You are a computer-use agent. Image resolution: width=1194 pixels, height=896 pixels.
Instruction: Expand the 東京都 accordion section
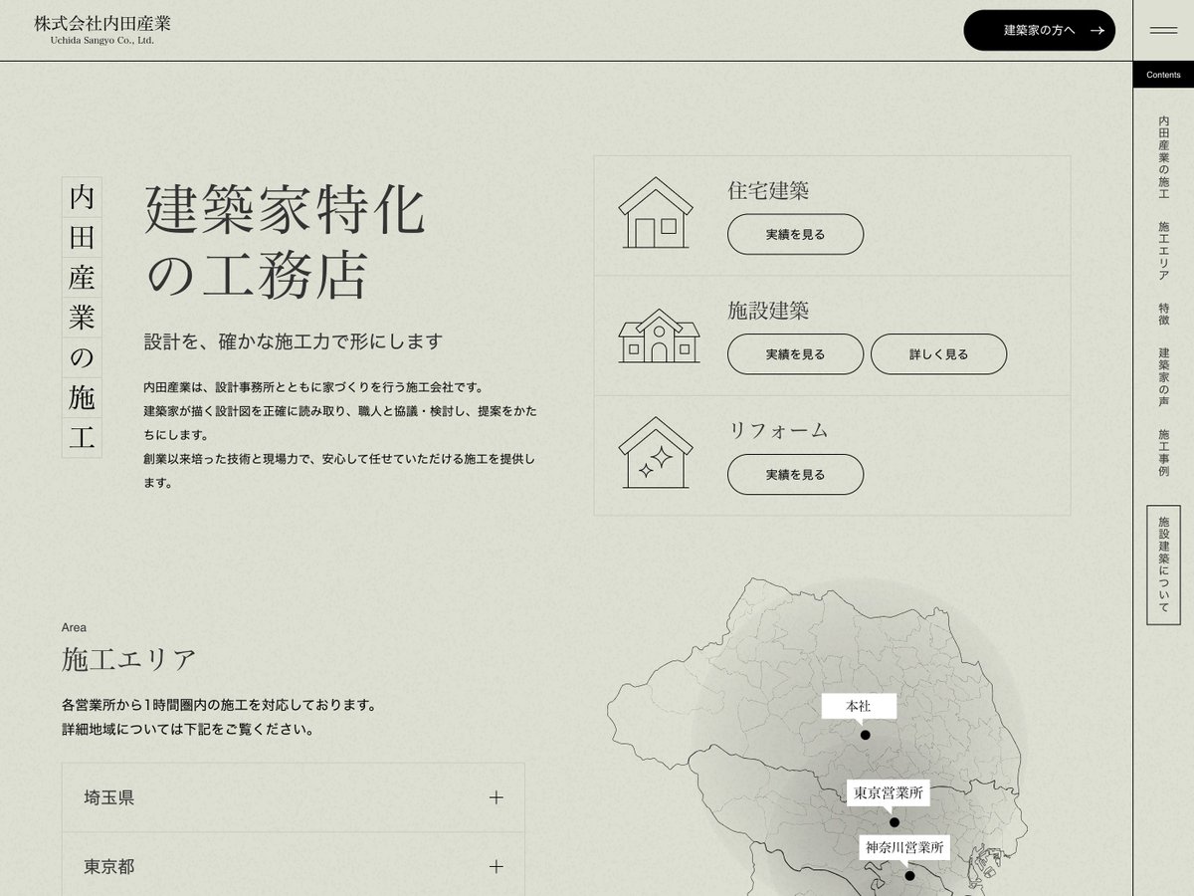(292, 867)
